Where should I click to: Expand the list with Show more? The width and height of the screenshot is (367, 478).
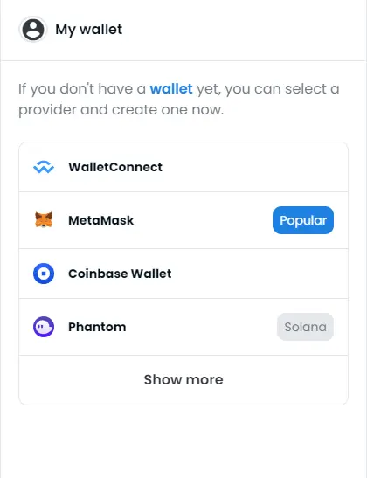(183, 380)
